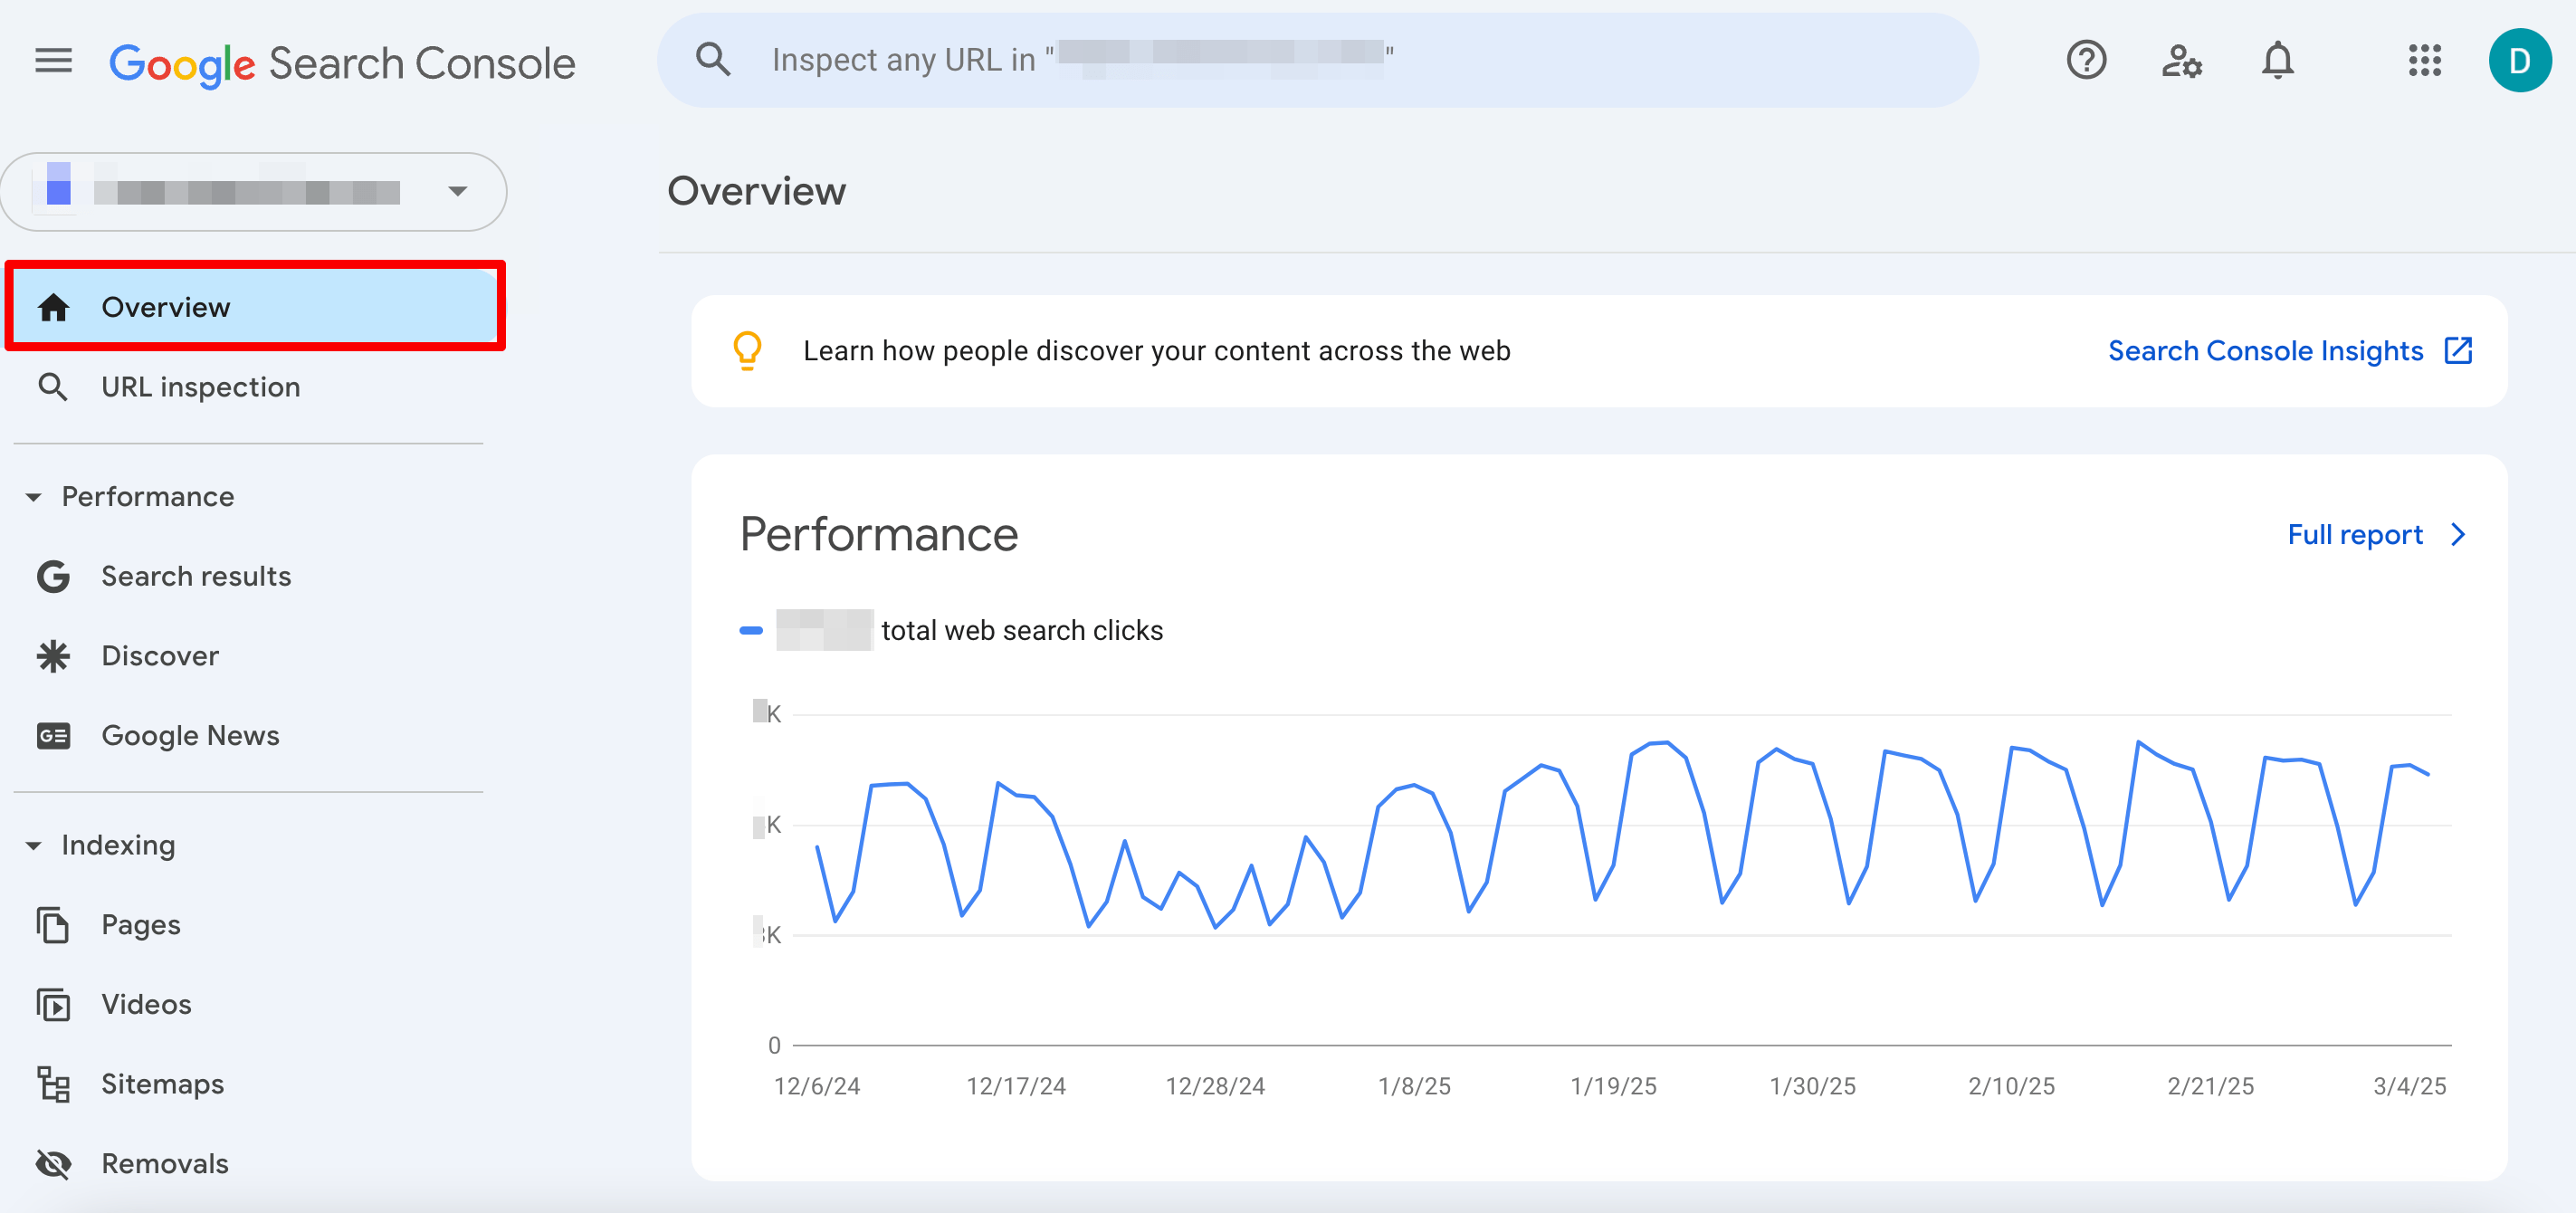Viewport: 2576px width, 1213px height.
Task: Toggle the navigation sidebar with hamburger menu
Action: [x=52, y=60]
